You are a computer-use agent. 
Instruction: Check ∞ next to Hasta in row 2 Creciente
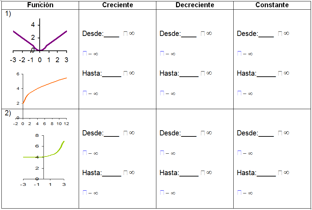(126, 172)
